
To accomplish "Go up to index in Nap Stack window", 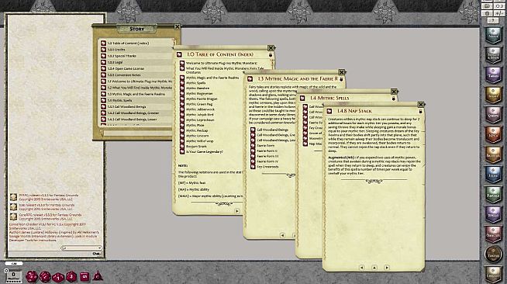I will click(374, 268).
